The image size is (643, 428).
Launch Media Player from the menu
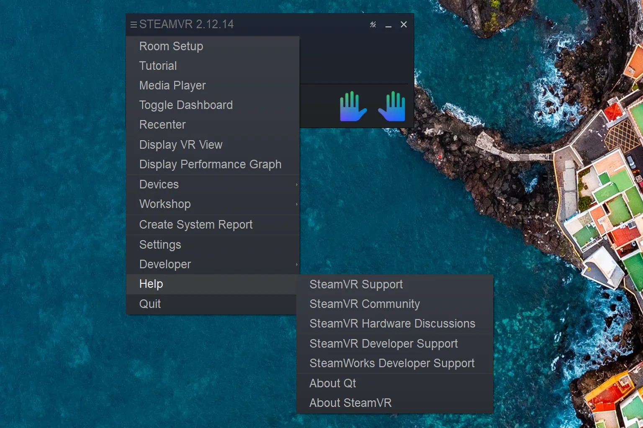tap(213, 85)
